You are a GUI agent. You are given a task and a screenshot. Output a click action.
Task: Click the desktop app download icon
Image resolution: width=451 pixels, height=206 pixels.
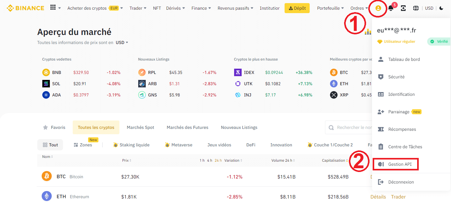(403, 8)
